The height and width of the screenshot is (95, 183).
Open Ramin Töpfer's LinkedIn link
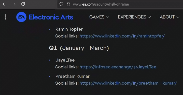coord(122,36)
